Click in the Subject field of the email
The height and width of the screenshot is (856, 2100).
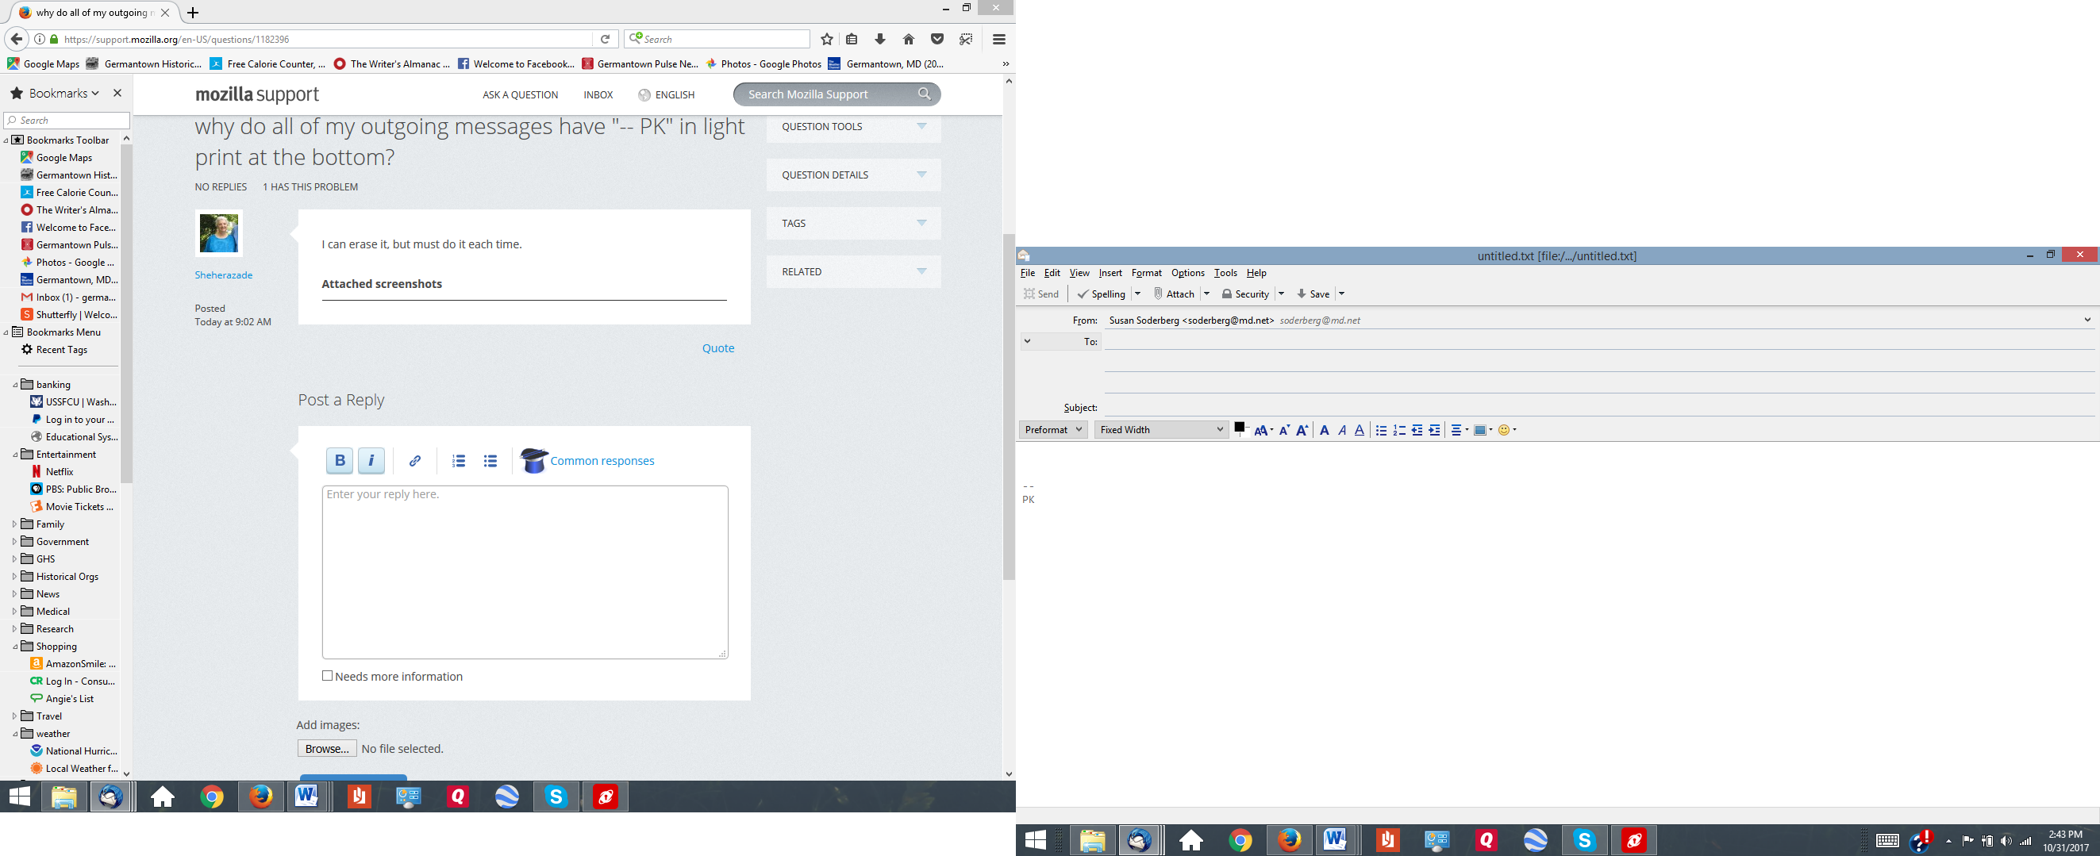[x=1599, y=407]
